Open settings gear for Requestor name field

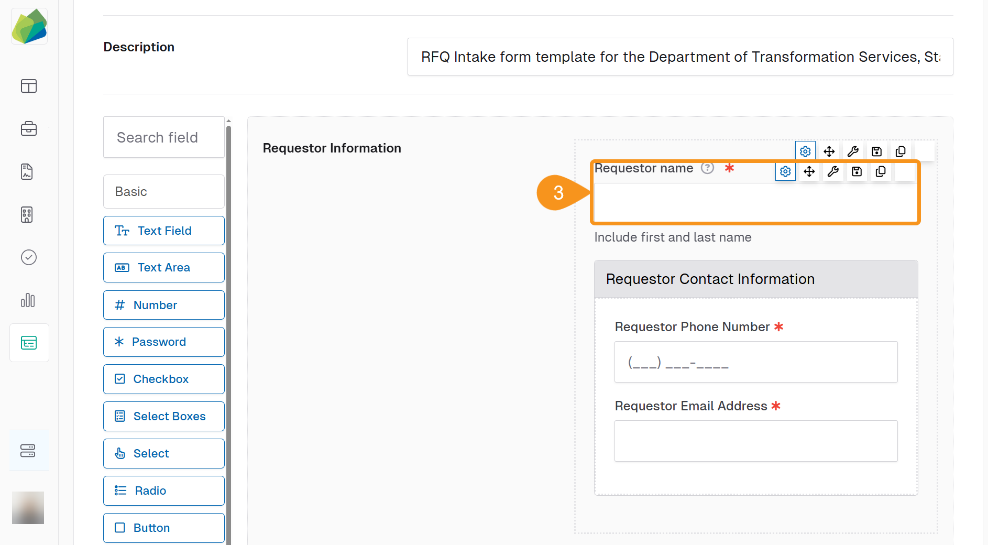point(785,171)
